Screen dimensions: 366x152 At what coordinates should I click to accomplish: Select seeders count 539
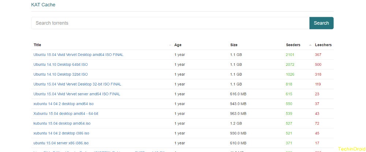point(289,114)
